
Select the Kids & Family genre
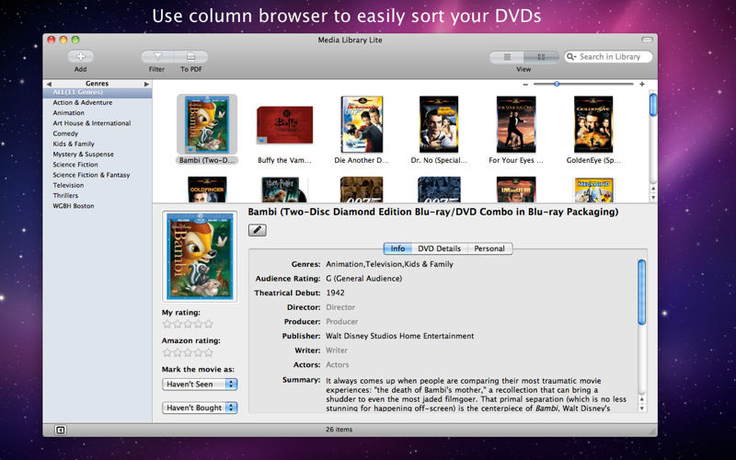98,144
